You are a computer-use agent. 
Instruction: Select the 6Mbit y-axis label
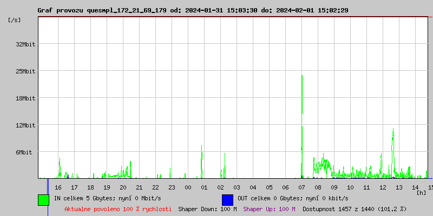tap(24, 152)
